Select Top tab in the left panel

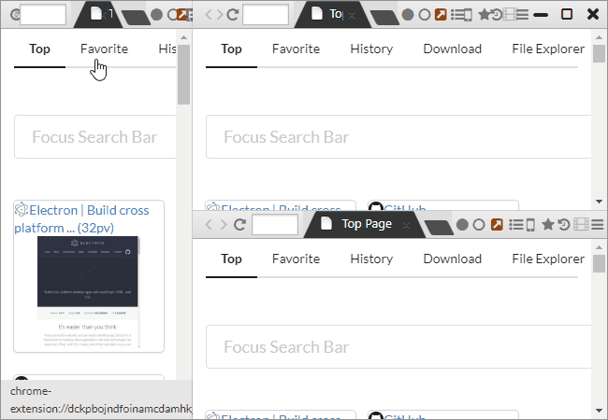(x=39, y=49)
